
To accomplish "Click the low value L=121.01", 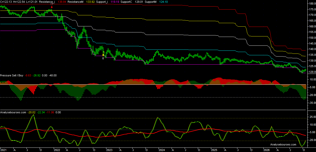I will click(x=32, y=2).
